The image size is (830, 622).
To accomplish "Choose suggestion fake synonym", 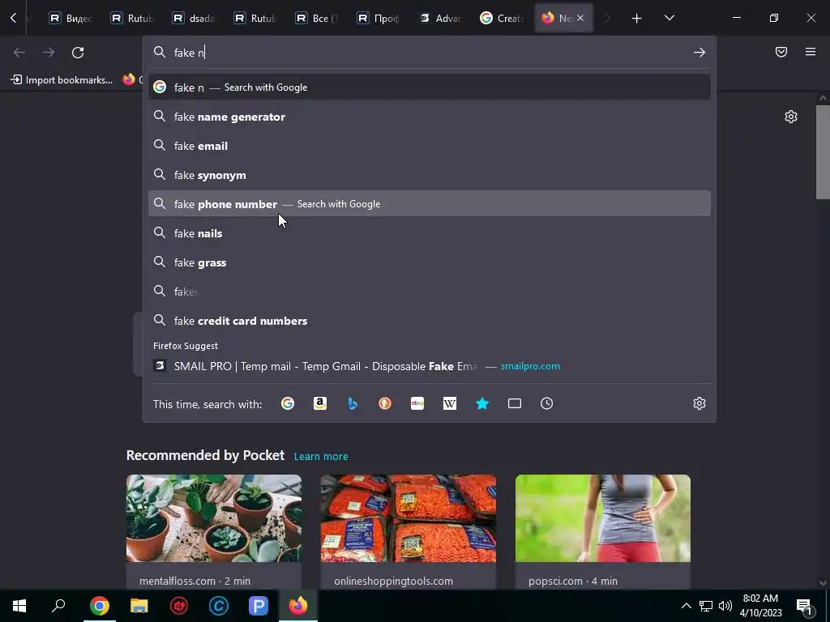I will [430, 175].
